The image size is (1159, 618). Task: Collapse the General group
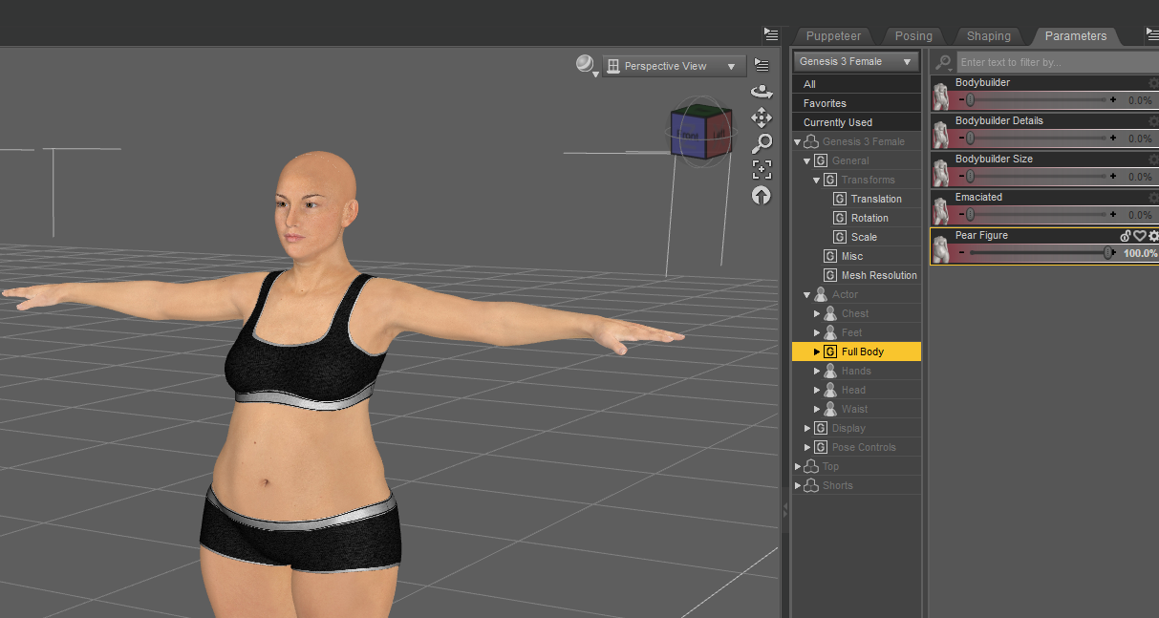tap(807, 160)
